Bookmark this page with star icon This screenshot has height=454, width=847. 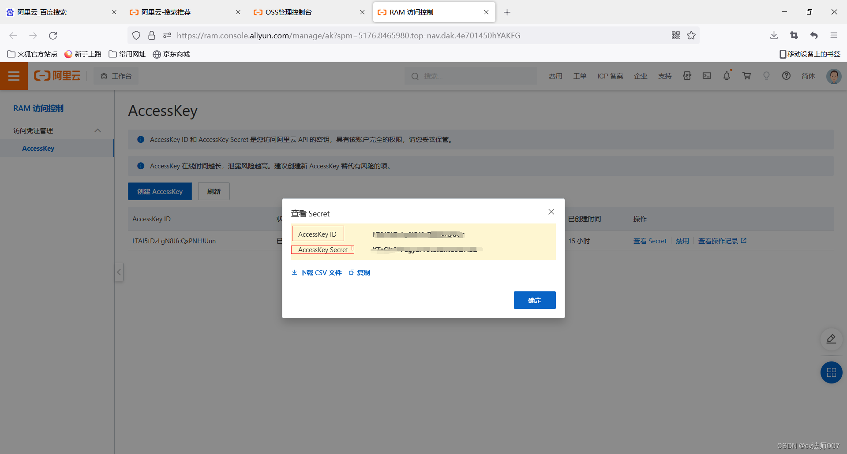coord(691,36)
